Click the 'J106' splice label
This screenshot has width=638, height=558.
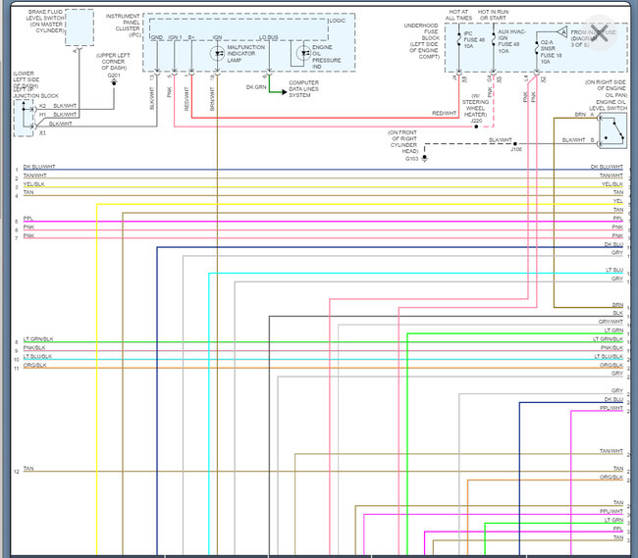pos(516,149)
